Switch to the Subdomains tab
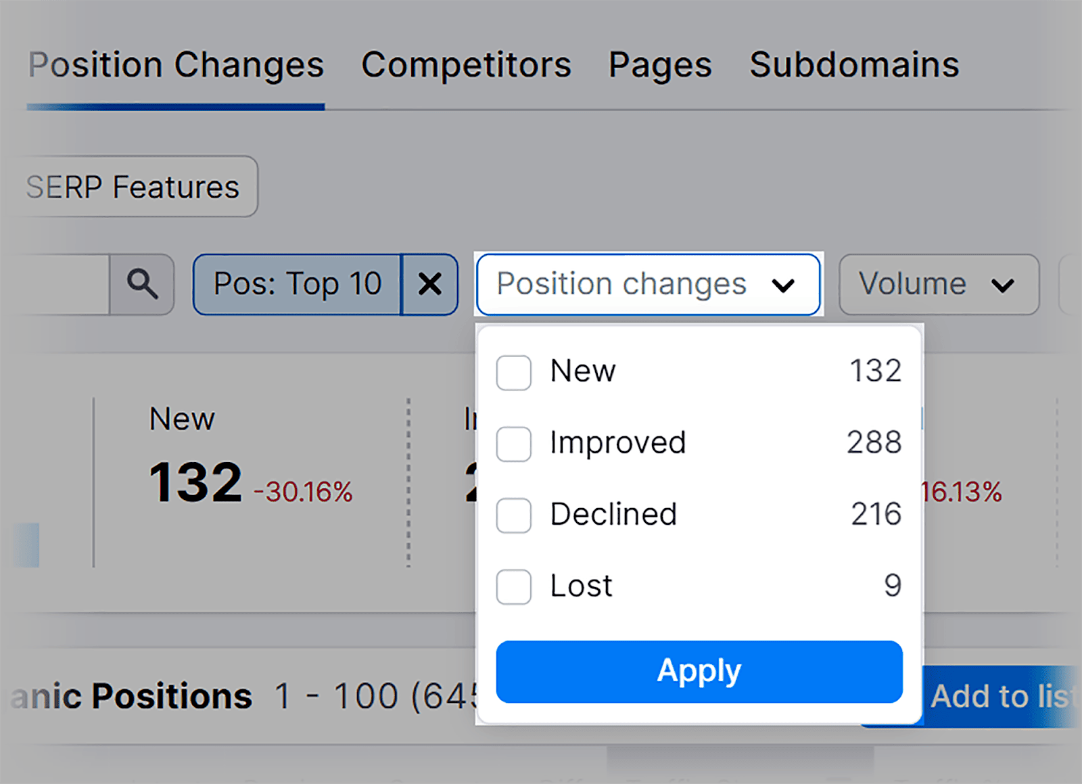1082x784 pixels. click(854, 66)
